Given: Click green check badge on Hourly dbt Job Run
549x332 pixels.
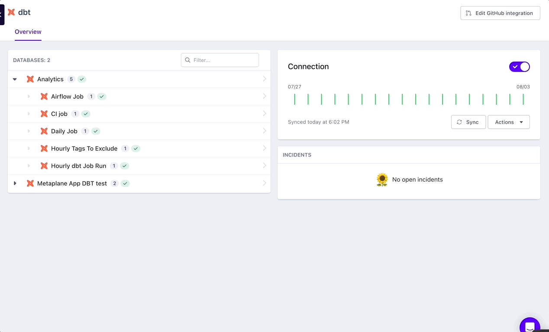Looking at the screenshot, I should [x=125, y=166].
